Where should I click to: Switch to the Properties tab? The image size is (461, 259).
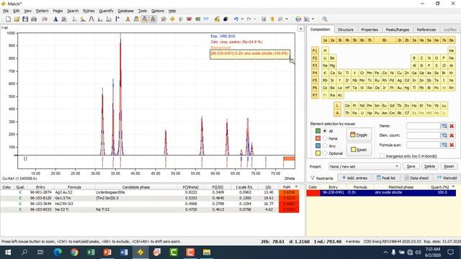[x=370, y=29]
